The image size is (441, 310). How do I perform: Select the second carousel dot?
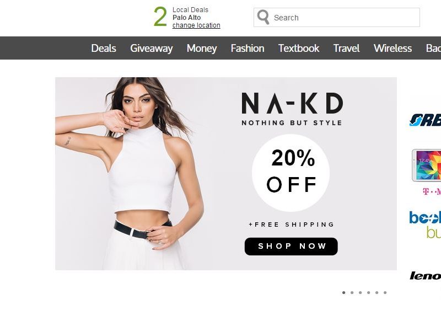[352, 292]
